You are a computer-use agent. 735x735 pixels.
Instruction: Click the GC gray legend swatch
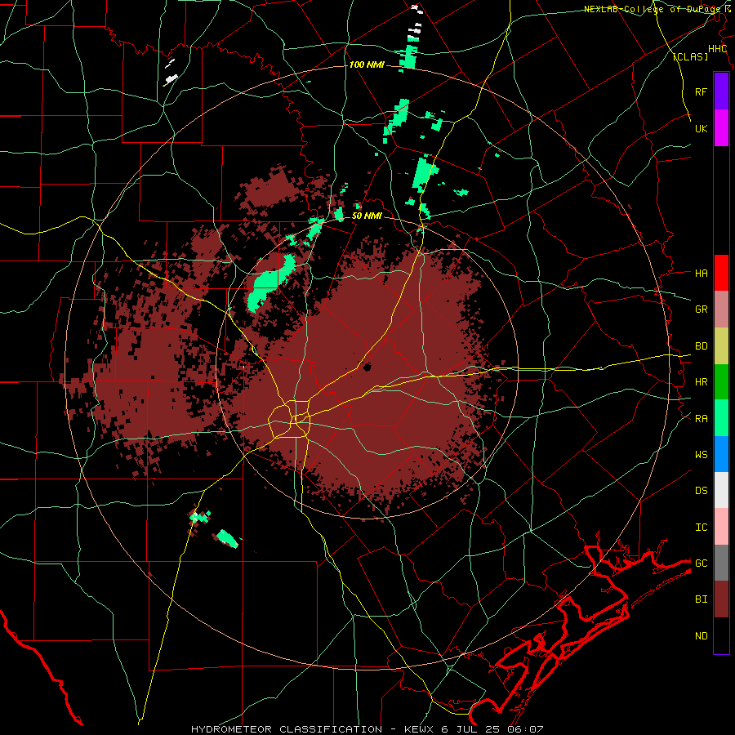pos(721,563)
